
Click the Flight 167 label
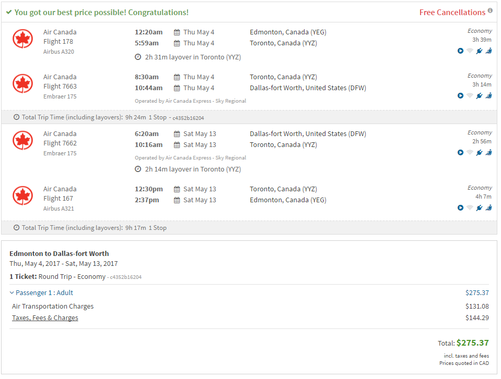pyautogui.click(x=58, y=199)
